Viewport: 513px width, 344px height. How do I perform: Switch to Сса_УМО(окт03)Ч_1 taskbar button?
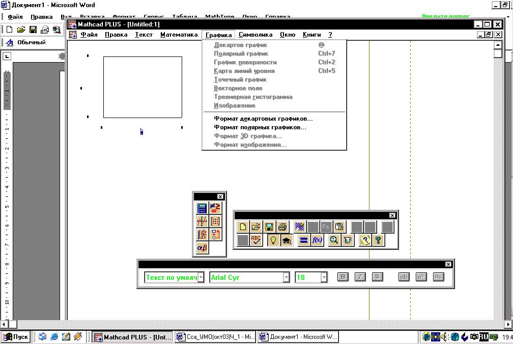pos(216,337)
